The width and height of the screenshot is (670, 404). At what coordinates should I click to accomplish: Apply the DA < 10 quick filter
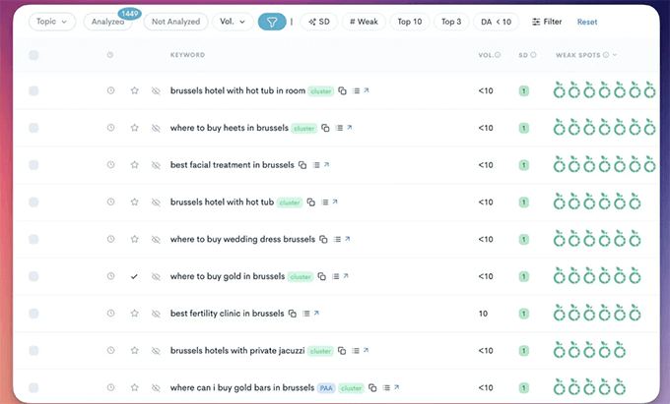496,22
